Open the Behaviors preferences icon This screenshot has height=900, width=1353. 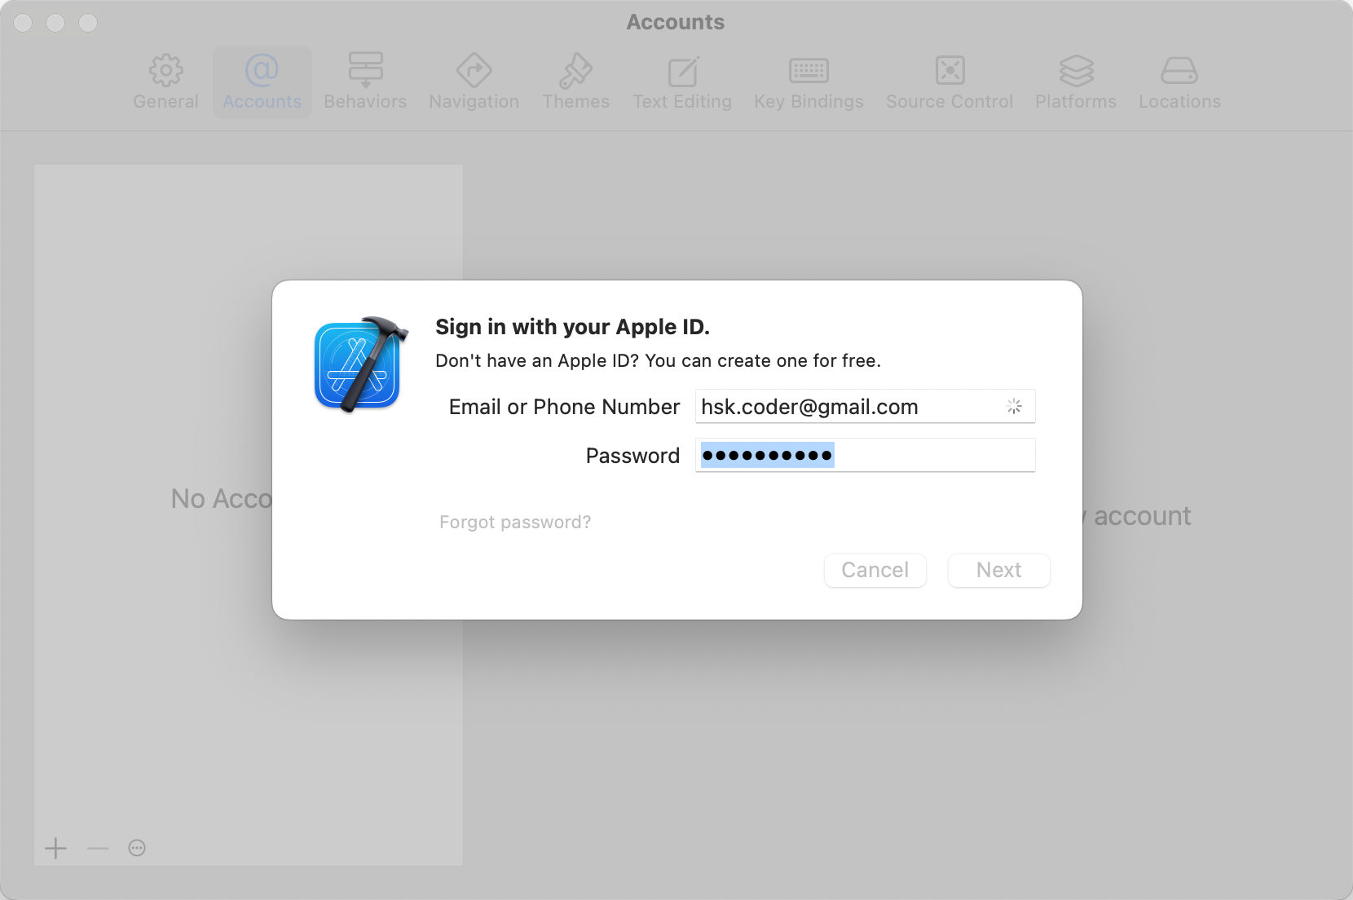365,70
